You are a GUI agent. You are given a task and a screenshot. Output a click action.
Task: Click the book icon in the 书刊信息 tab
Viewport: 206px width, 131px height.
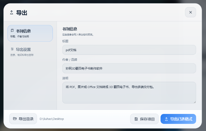(12, 31)
